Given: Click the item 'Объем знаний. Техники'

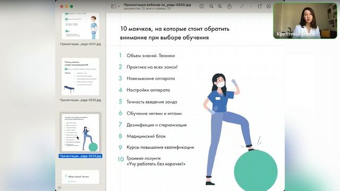Looking at the screenshot, I should 151,56.
